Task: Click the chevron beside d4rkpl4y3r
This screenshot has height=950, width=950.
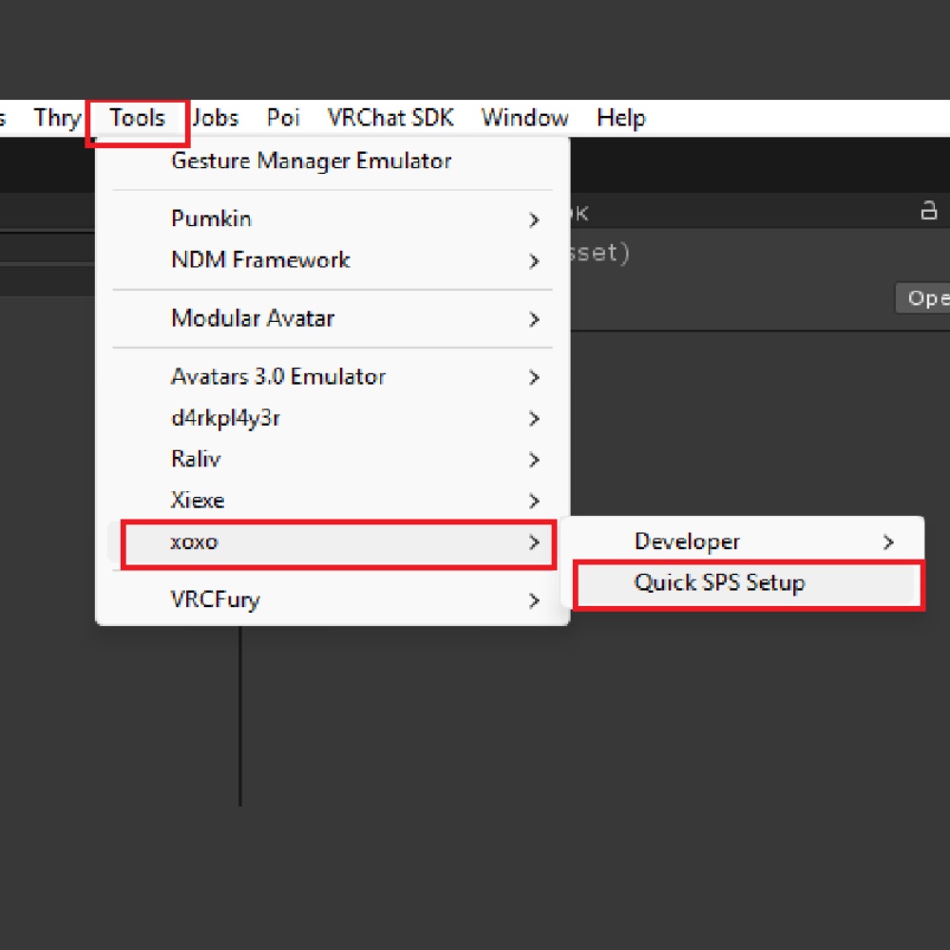Action: tap(534, 419)
